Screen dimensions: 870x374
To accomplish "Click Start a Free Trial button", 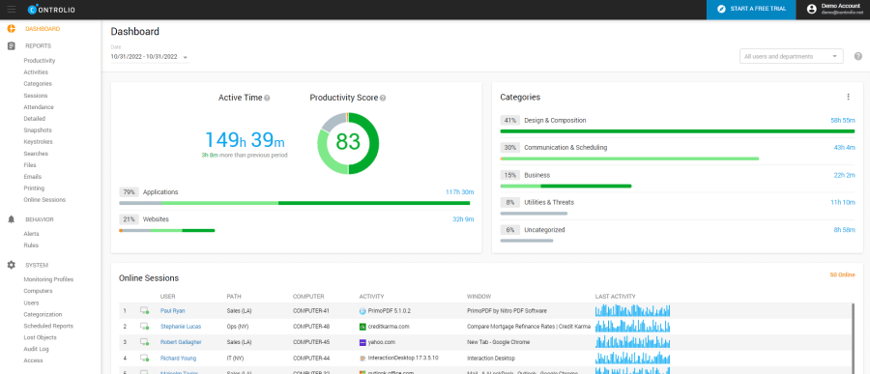I will coord(751,10).
